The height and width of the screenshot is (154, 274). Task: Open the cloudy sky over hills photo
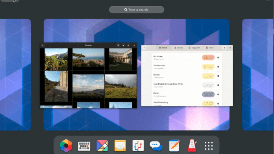88,86
